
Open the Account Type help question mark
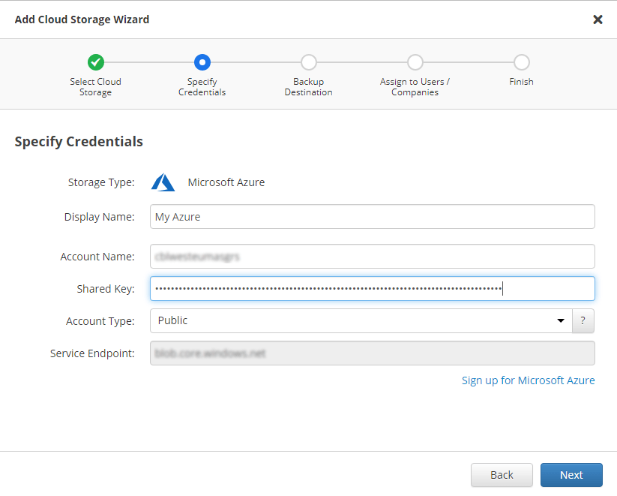583,320
